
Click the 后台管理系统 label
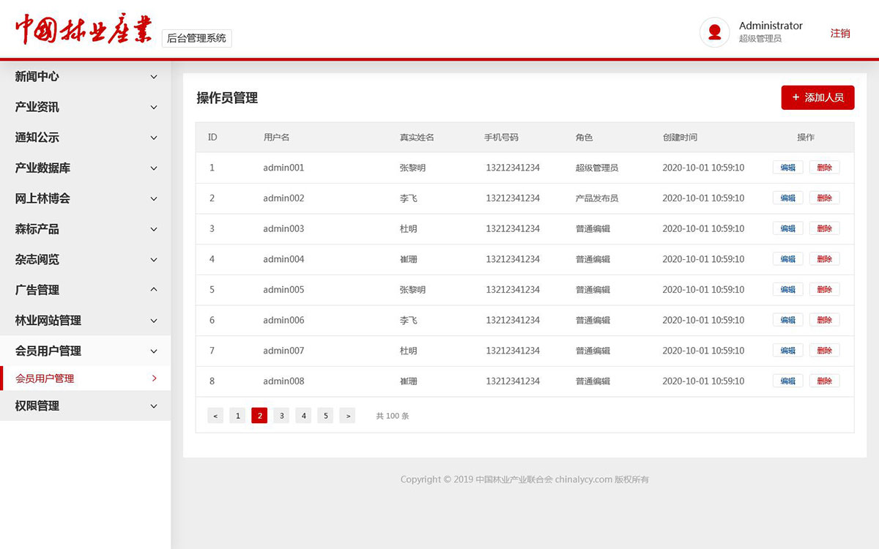click(x=196, y=38)
